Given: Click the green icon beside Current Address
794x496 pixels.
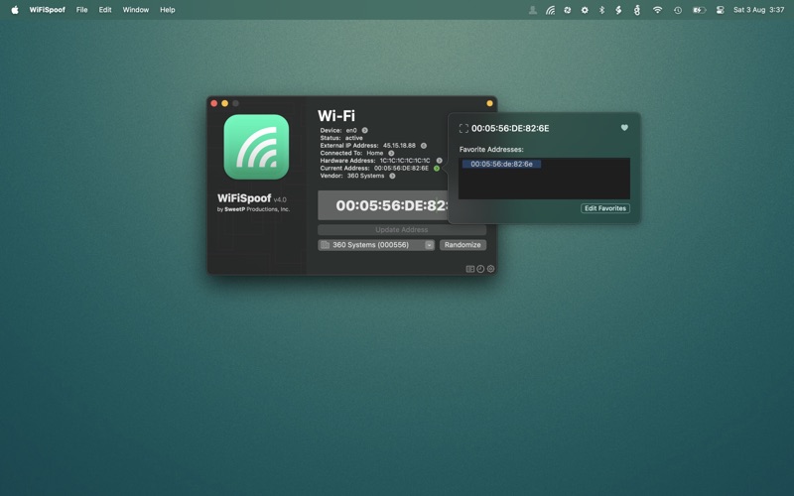Looking at the screenshot, I should point(437,168).
